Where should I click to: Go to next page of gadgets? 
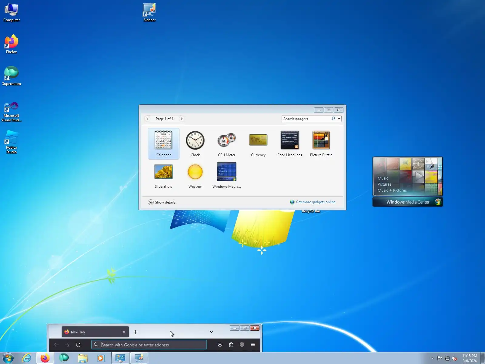tap(182, 119)
